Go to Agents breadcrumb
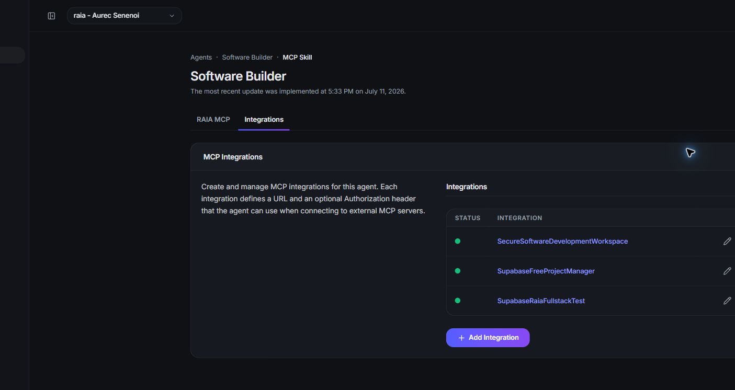Screen dimensions: 735x390 click(x=201, y=58)
